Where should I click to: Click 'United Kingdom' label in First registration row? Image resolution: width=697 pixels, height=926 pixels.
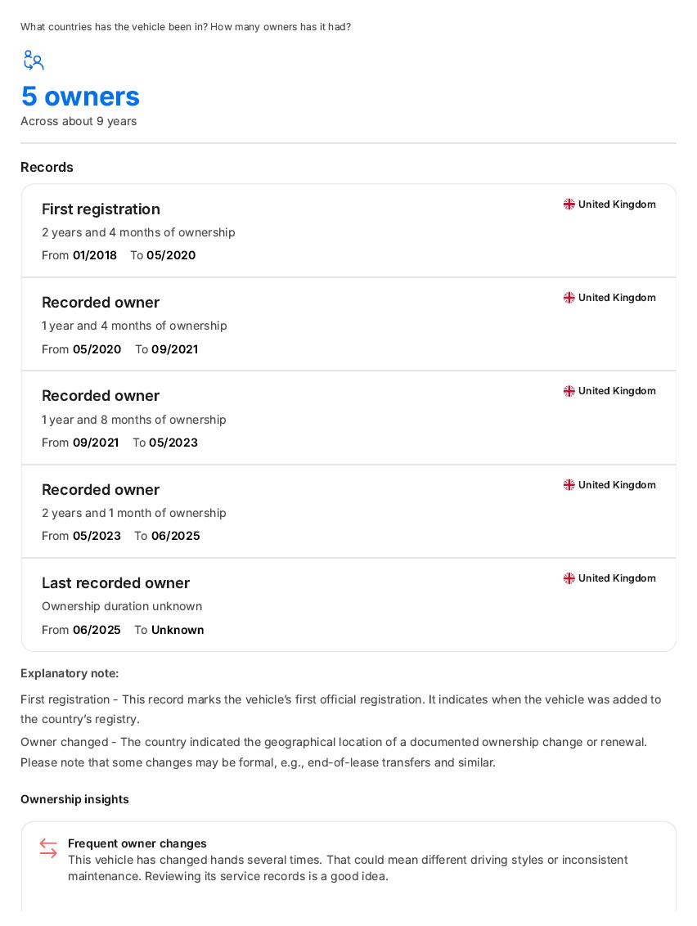coord(617,205)
